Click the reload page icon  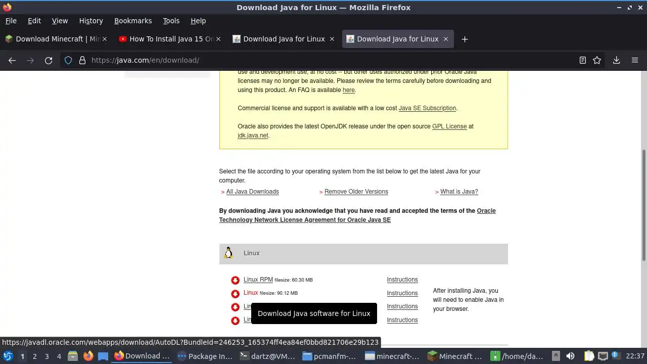click(x=49, y=60)
